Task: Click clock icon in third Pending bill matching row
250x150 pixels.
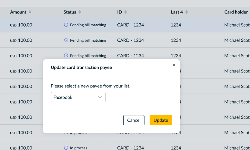Action: click(66, 55)
